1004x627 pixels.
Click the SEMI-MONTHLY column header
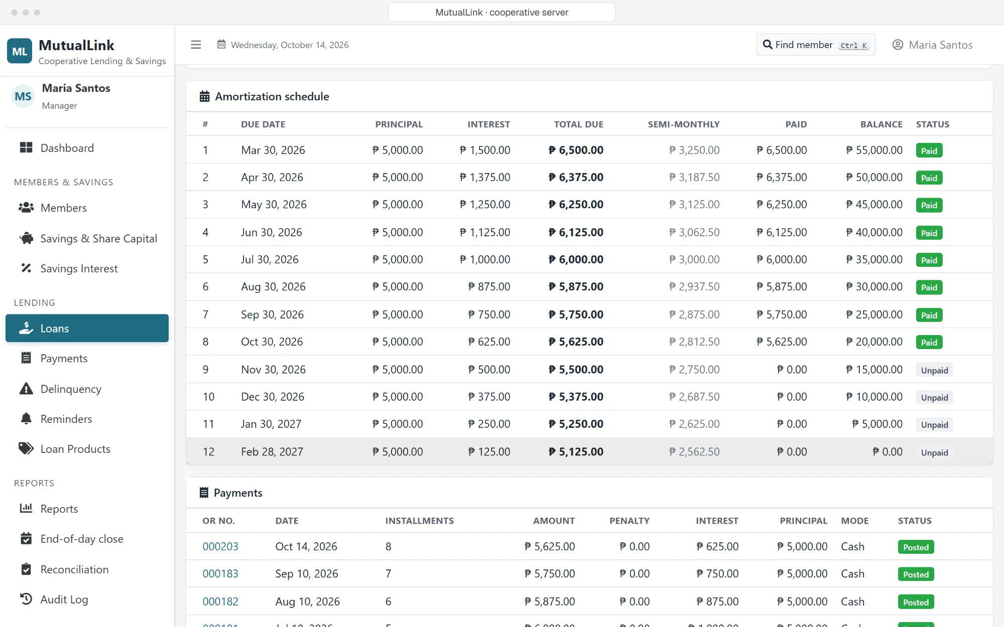click(x=683, y=124)
